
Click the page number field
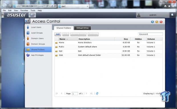coord(75,94)
